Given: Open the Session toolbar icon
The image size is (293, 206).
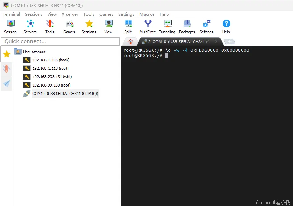Looking at the screenshot, I should pos(11,27).
